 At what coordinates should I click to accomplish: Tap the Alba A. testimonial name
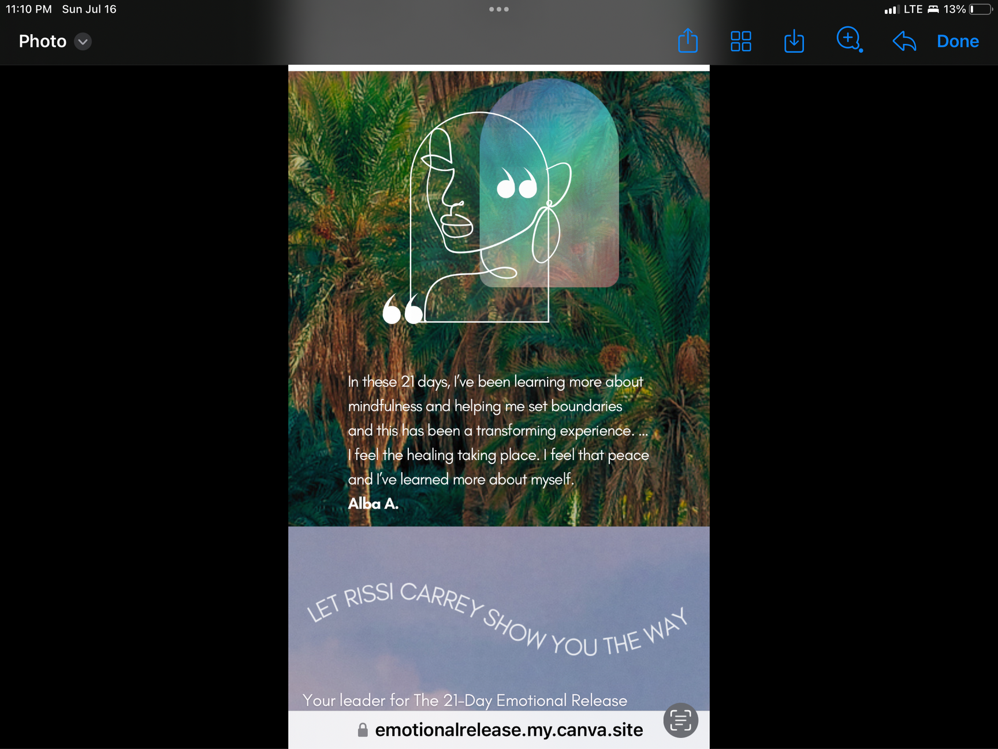373,503
